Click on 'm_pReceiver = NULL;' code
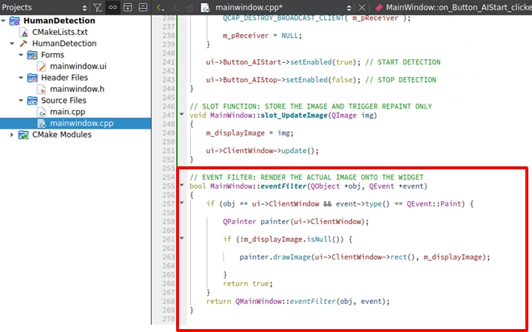The width and height of the screenshot is (532, 332). (x=262, y=35)
